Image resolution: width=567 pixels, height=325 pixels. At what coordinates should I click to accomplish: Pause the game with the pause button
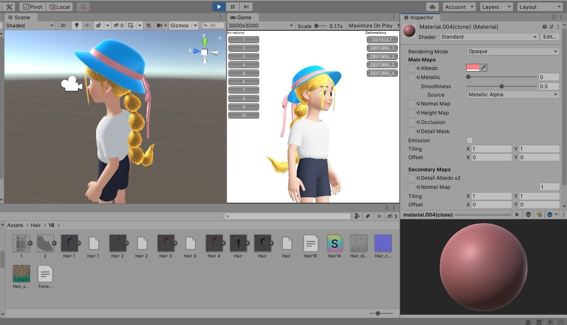tap(232, 7)
